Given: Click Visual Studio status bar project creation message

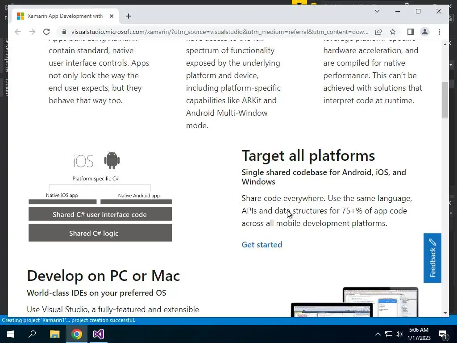Looking at the screenshot, I should [x=68, y=320].
